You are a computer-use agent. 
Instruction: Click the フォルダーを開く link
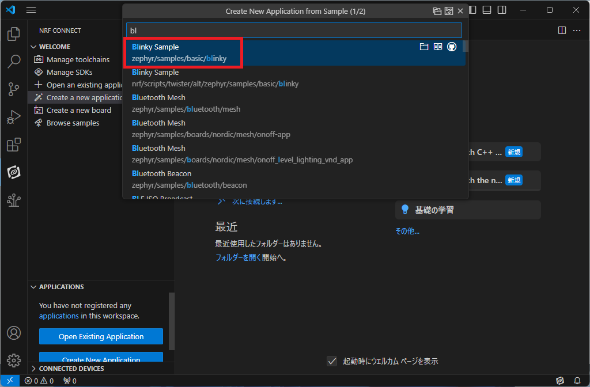238,257
